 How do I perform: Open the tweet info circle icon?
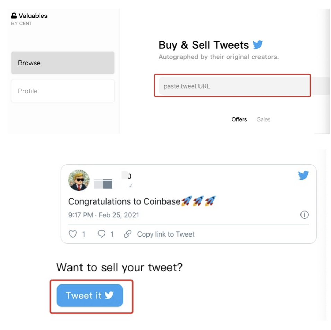coord(304,215)
